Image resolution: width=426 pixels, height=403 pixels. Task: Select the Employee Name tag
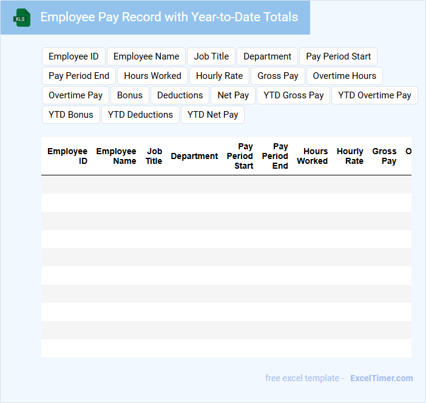pos(146,56)
